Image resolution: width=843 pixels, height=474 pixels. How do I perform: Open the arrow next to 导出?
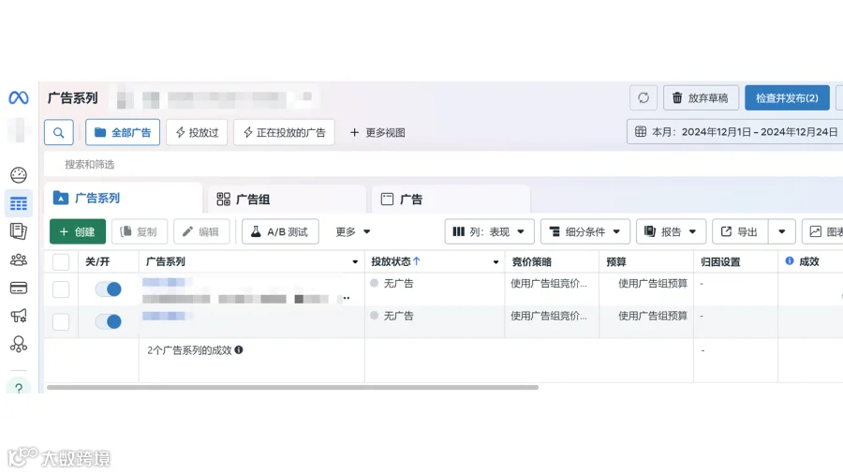pos(782,231)
